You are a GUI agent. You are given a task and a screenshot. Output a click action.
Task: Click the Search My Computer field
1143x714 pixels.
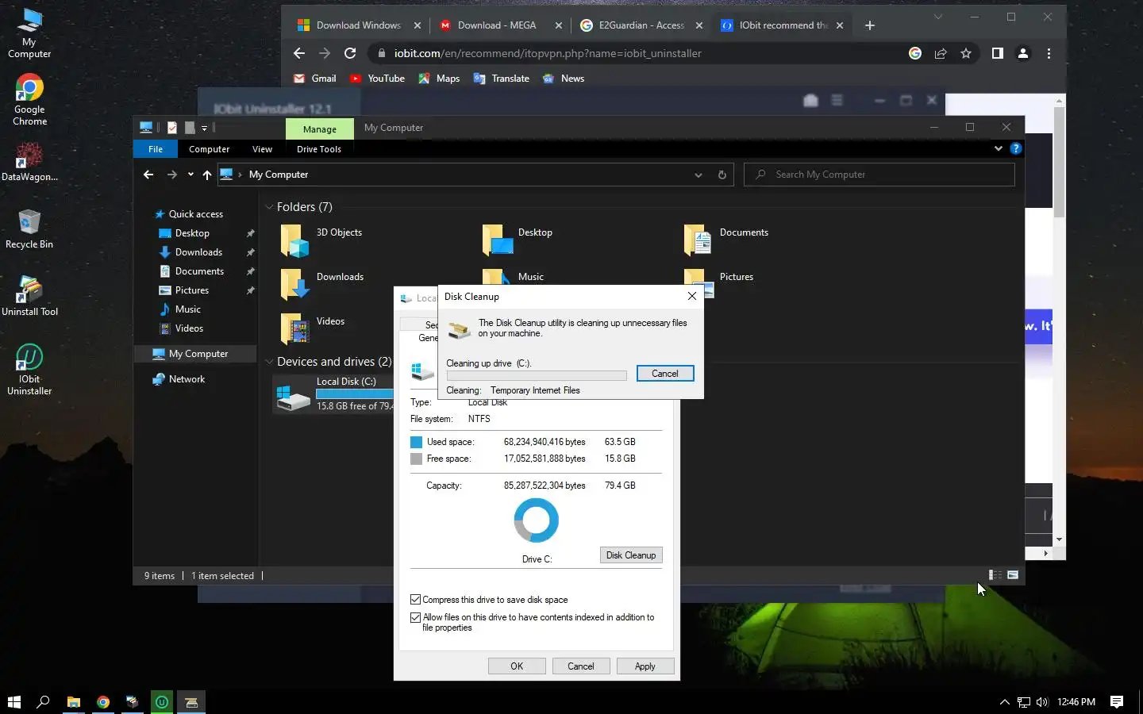879,175
